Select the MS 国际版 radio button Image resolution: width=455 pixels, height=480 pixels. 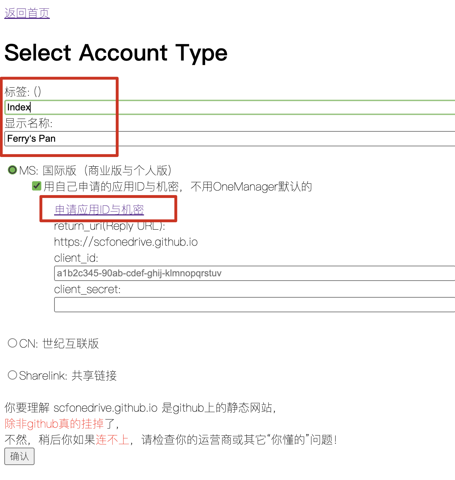pyautogui.click(x=12, y=170)
